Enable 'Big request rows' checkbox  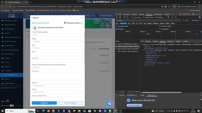pos(116,26)
